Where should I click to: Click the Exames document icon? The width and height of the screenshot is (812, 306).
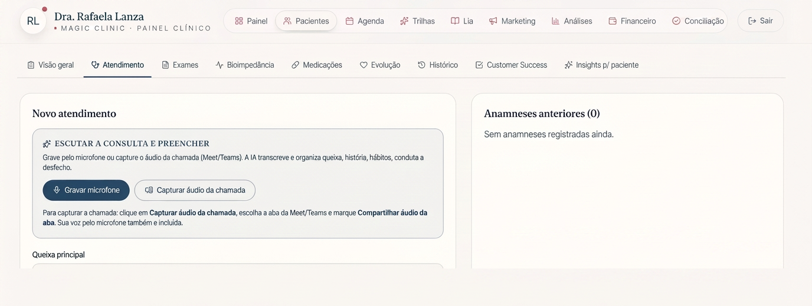pos(165,65)
